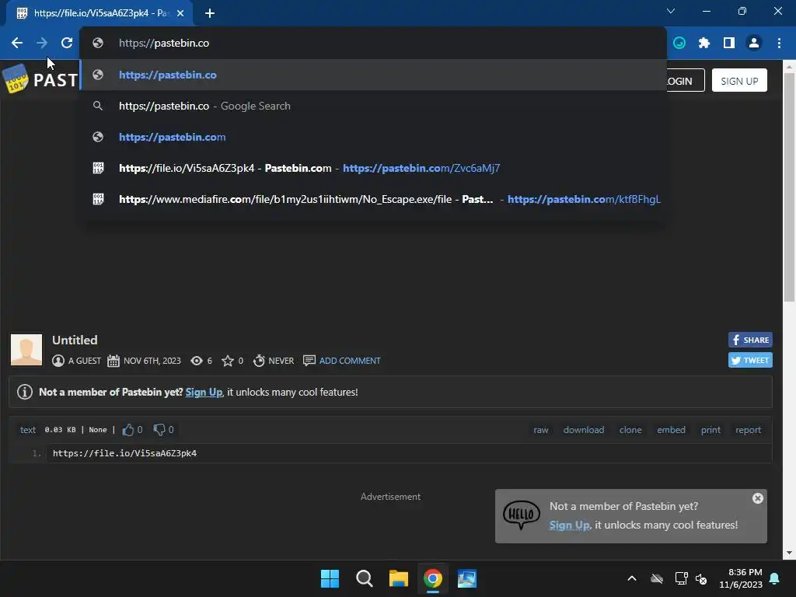Click the A GUEST author icon
Viewport: 796px width, 597px height.
coord(58,361)
